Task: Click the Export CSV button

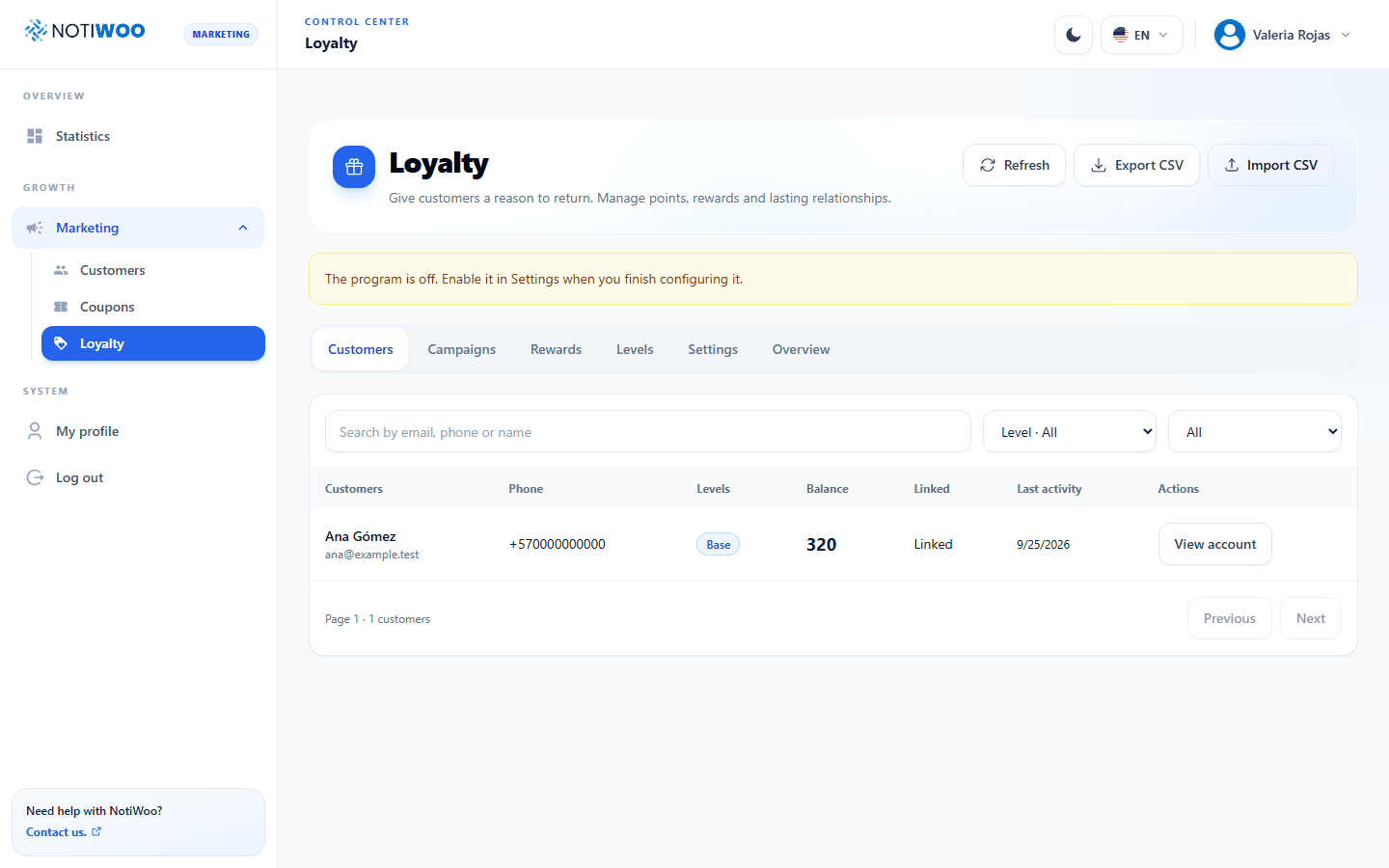Action: pyautogui.click(x=1136, y=165)
